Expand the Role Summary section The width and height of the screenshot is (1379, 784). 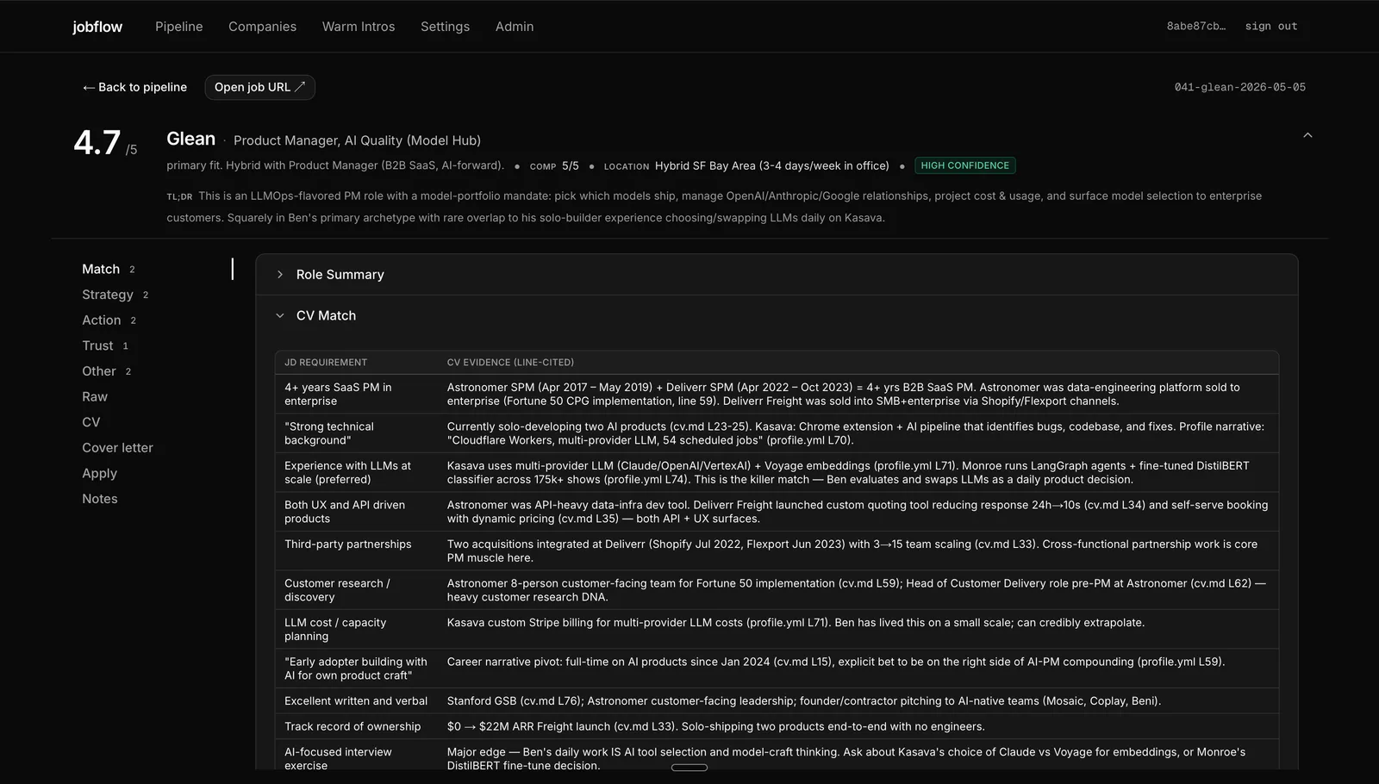click(777, 275)
